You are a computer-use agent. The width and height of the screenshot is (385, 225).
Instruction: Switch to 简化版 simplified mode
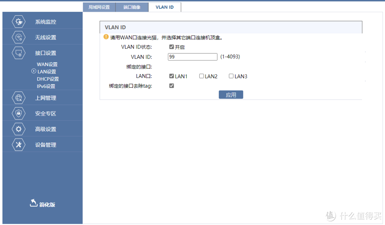coord(47,204)
